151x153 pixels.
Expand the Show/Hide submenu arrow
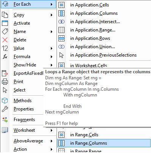pyautogui.click(x=52, y=65)
